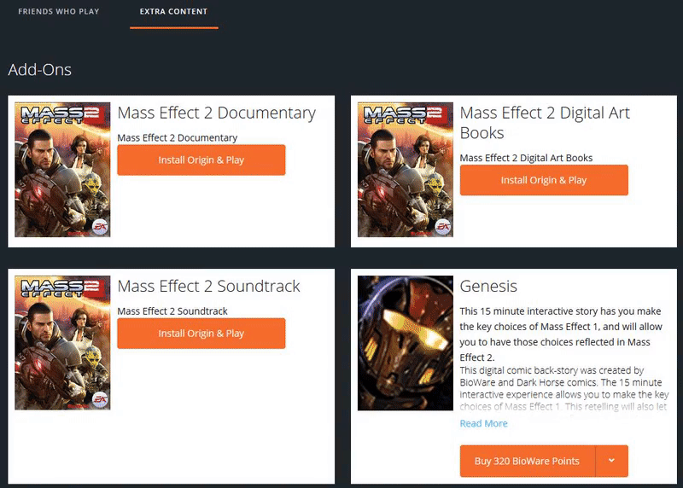683x488 pixels.
Task: Expand the Genesis purchase options dropdown arrow
Action: [x=611, y=461]
